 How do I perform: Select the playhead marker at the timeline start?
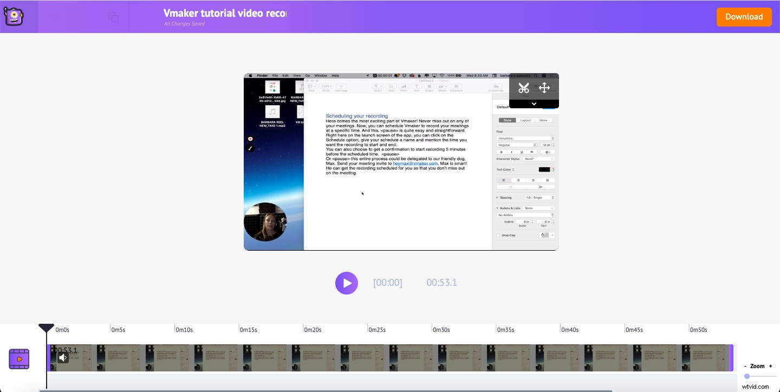46,328
